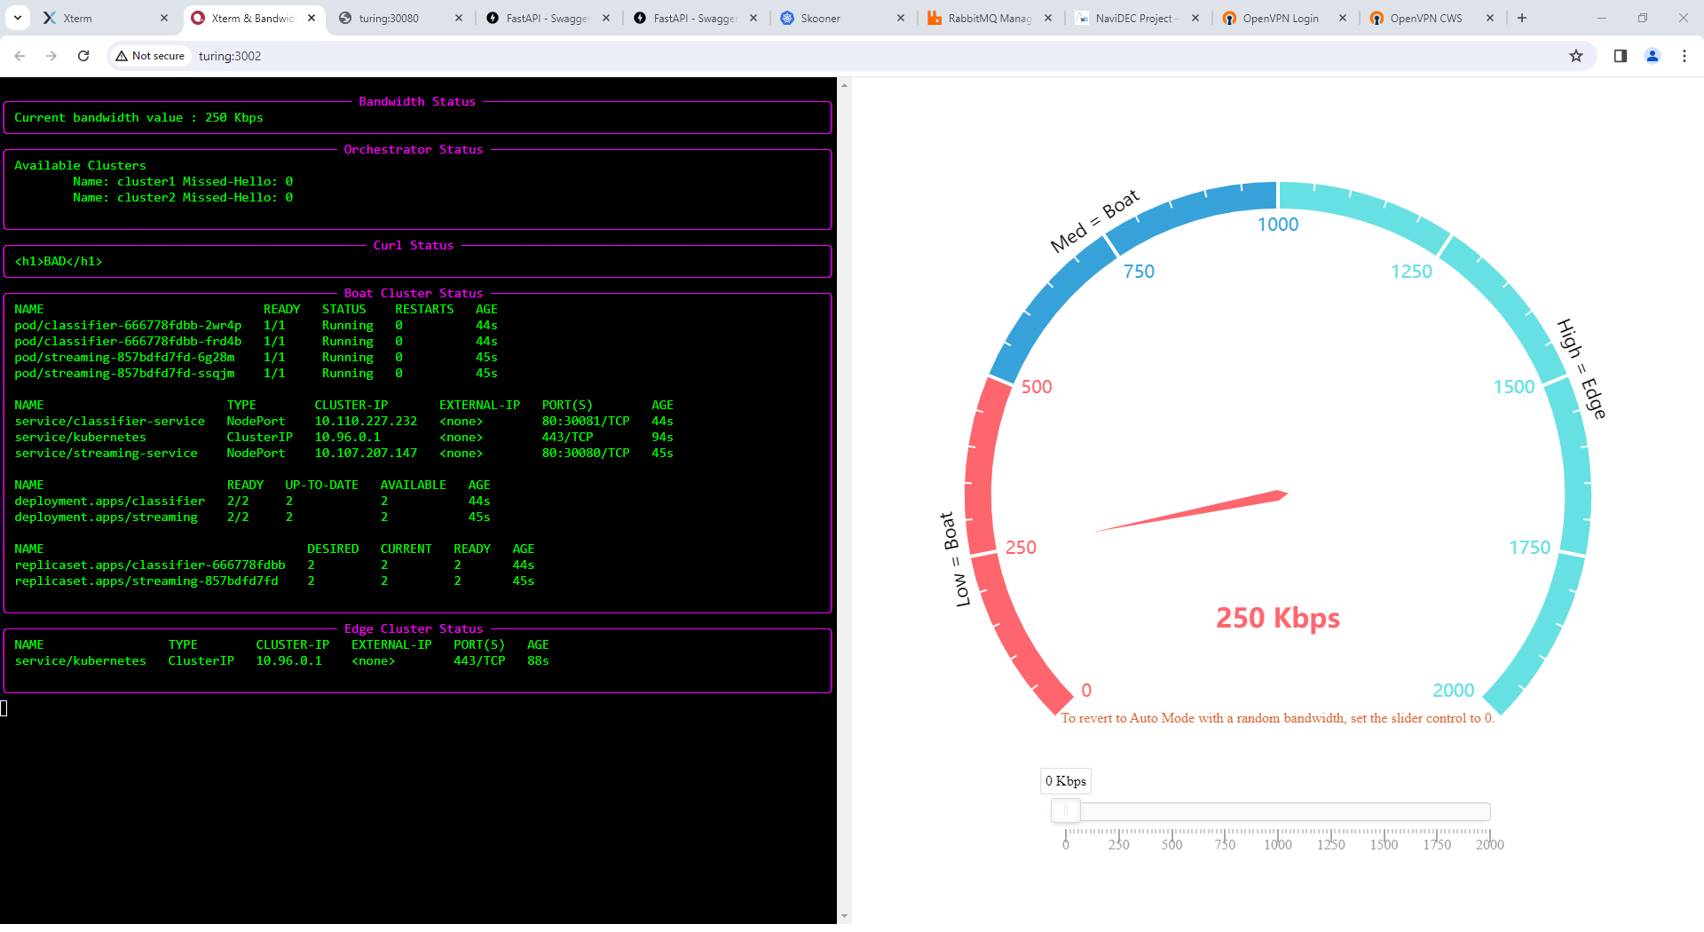Screen dimensions: 1704x932
Task: Click service/streaming-service row name
Action: tap(106, 454)
